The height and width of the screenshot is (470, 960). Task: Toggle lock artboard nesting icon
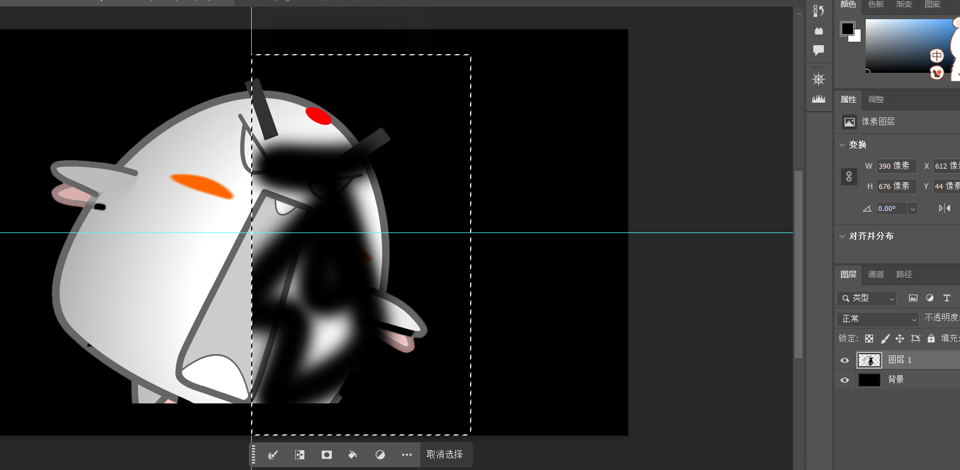tap(915, 339)
